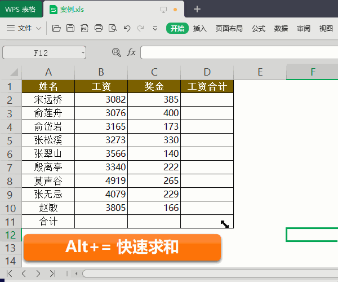The width and height of the screenshot is (338, 282).
Task: Click the magnifier icon beside fx
Action: pyautogui.click(x=117, y=52)
